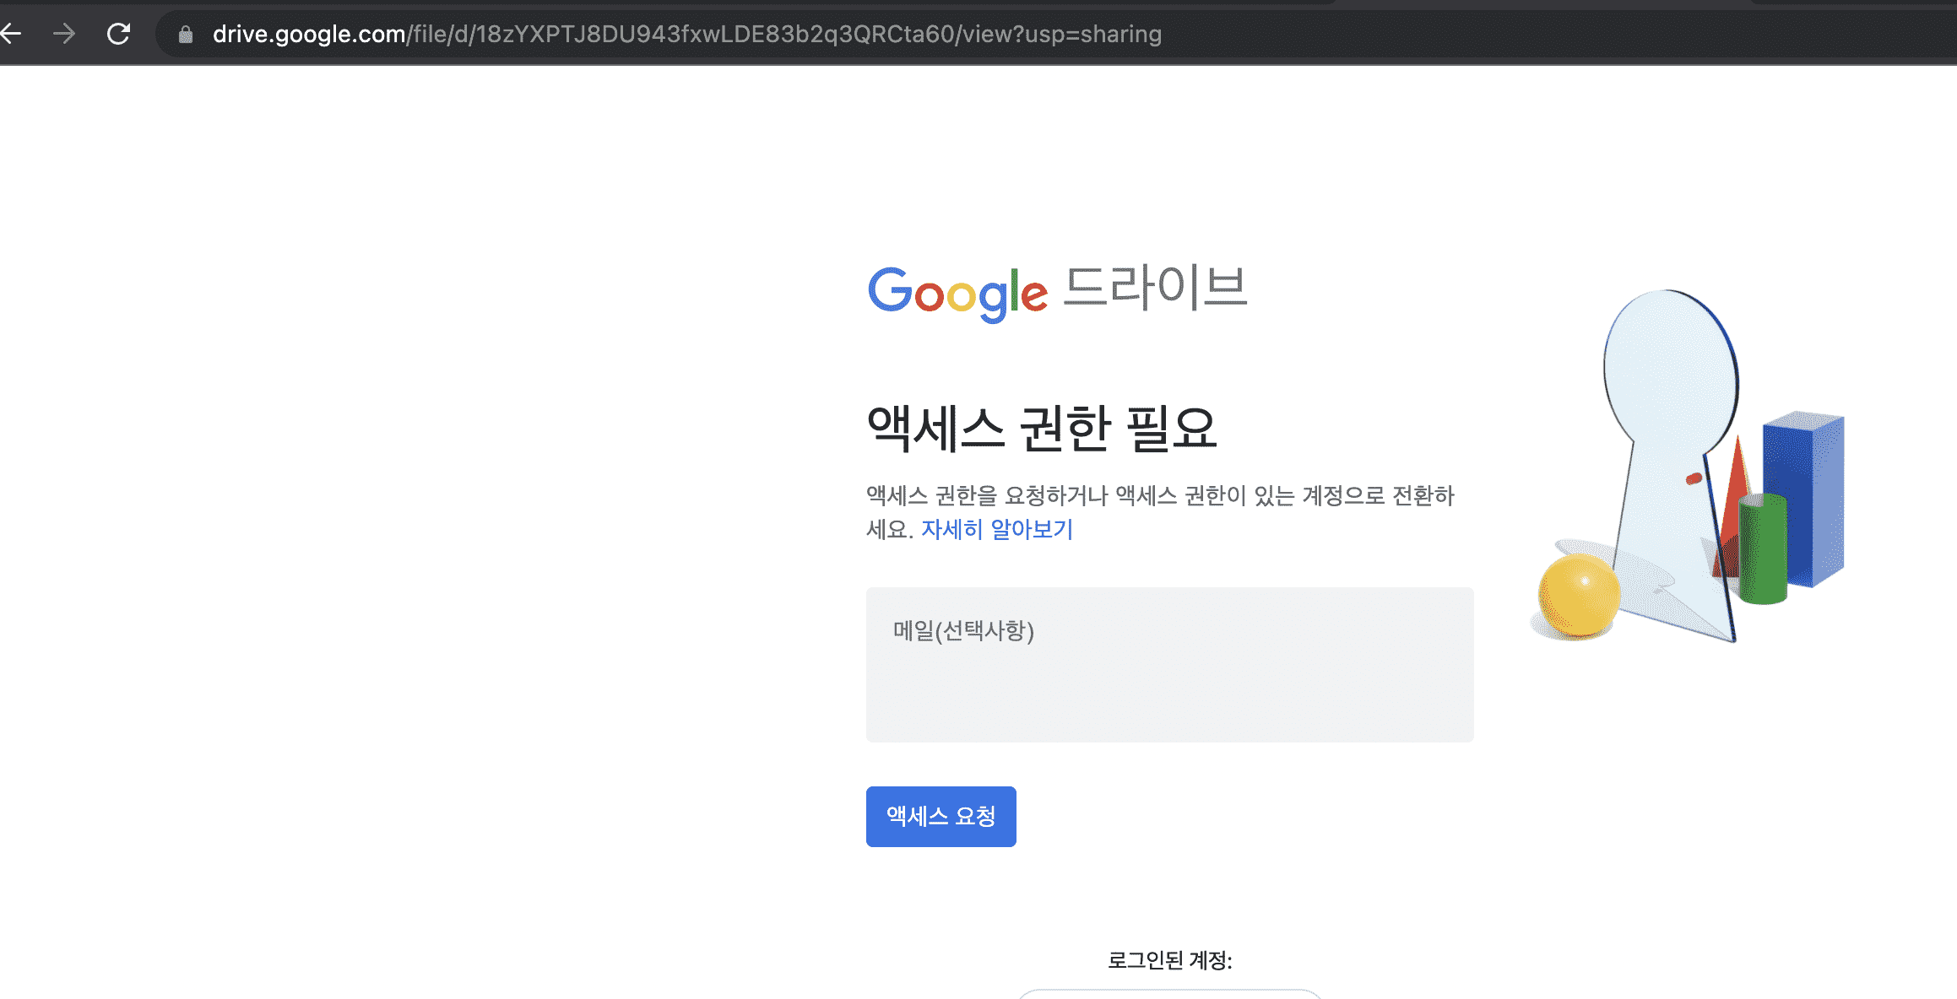Reload the page with refresh icon

pos(118,34)
